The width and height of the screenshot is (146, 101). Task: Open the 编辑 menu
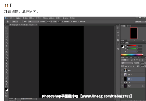pos(19,18)
